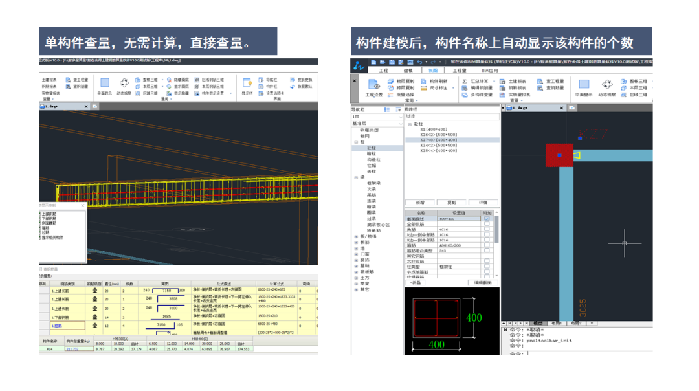This screenshot has width=699, height=391.
Task: Switch to the 工程量 ribbon tab
Action: pyautogui.click(x=459, y=71)
